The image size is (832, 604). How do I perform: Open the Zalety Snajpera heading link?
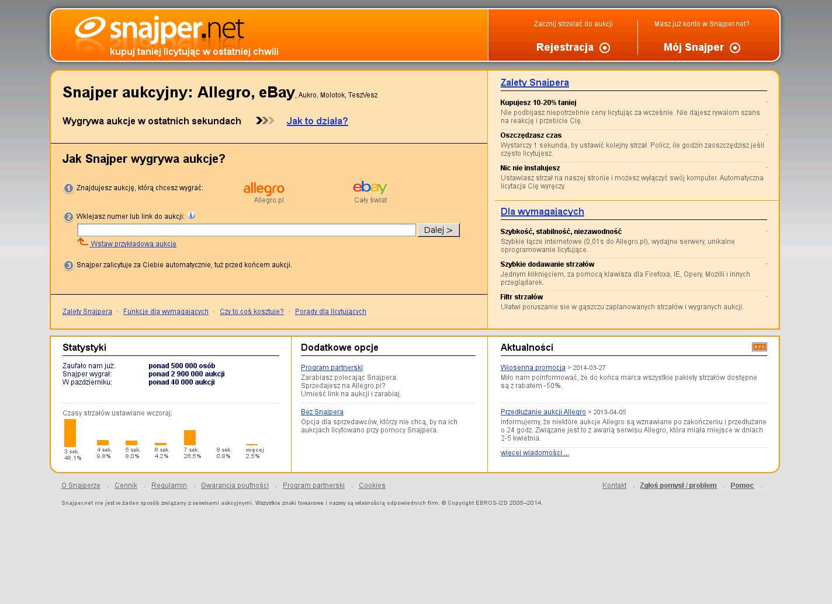point(535,83)
